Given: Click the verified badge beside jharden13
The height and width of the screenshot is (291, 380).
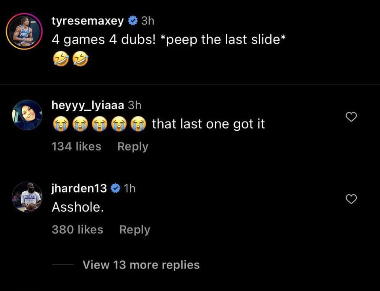Looking at the screenshot, I should click(x=115, y=188).
